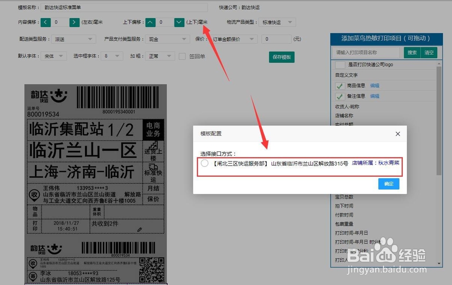Click the 内容偏移 value field
Viewport: 452px width, 285px height.
pos(60,22)
